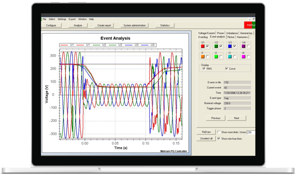
Task: Click the orange I1 color swatch
Action: tap(203, 57)
